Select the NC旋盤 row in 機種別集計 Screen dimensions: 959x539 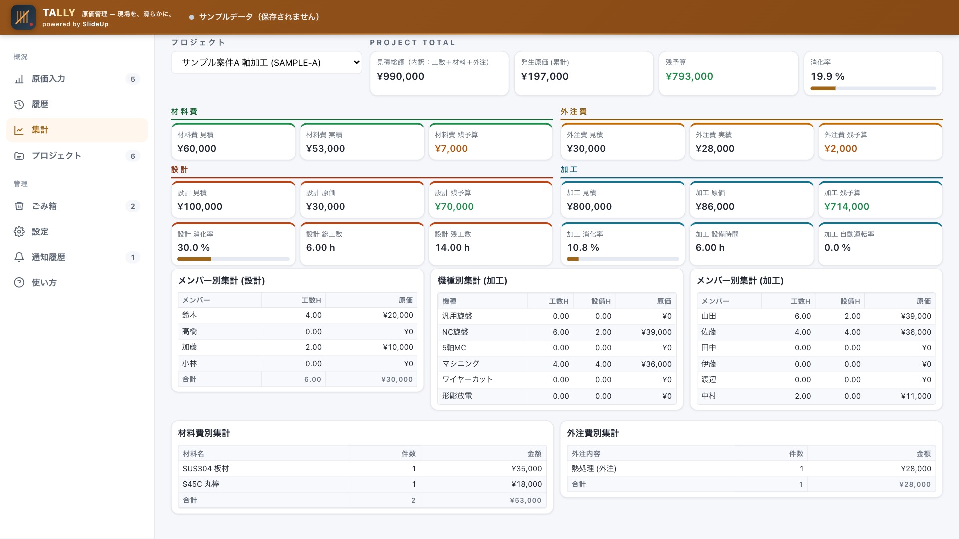coord(556,332)
